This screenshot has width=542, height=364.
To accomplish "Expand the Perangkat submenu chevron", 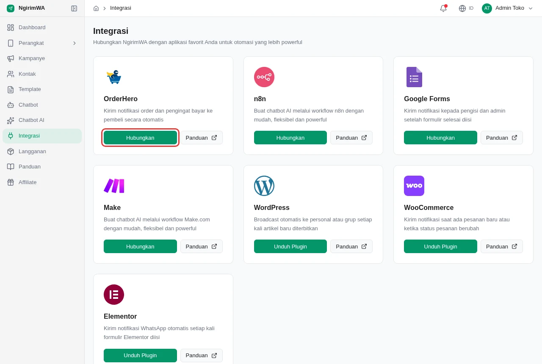I will tap(75, 43).
